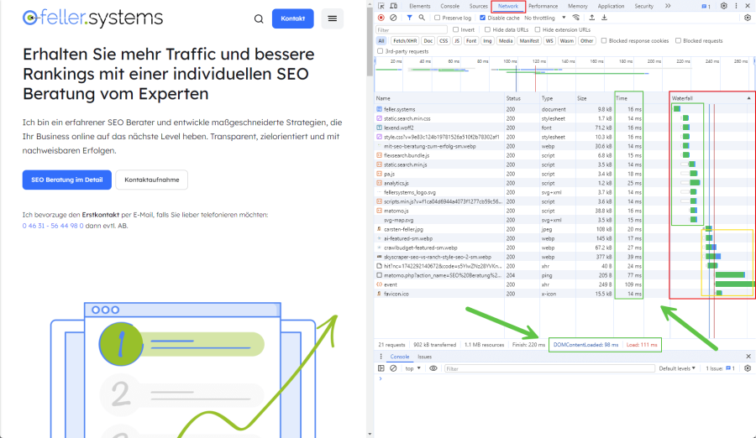Open Network panel settings gear
The image size is (756, 438).
click(748, 18)
